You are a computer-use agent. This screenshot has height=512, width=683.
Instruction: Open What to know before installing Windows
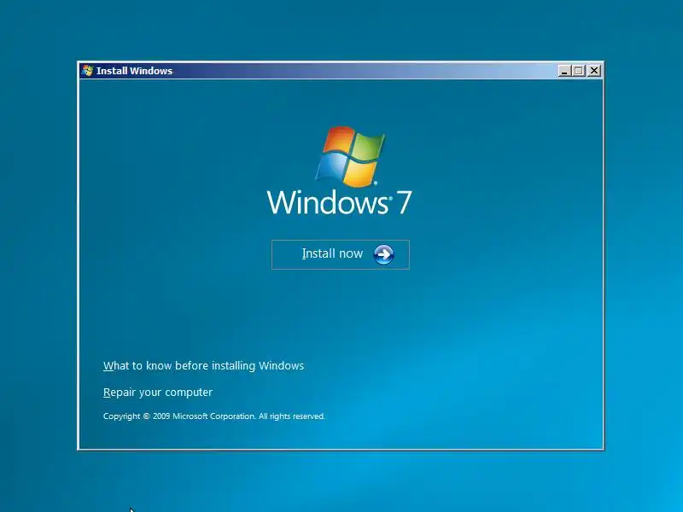click(x=203, y=366)
